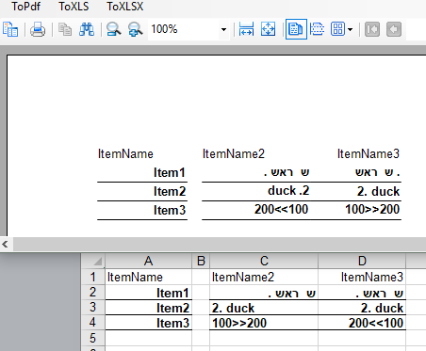Select cell D1 'ItemName3' in spreadsheet
Viewport: 426px width, 351px height.
(x=362, y=277)
